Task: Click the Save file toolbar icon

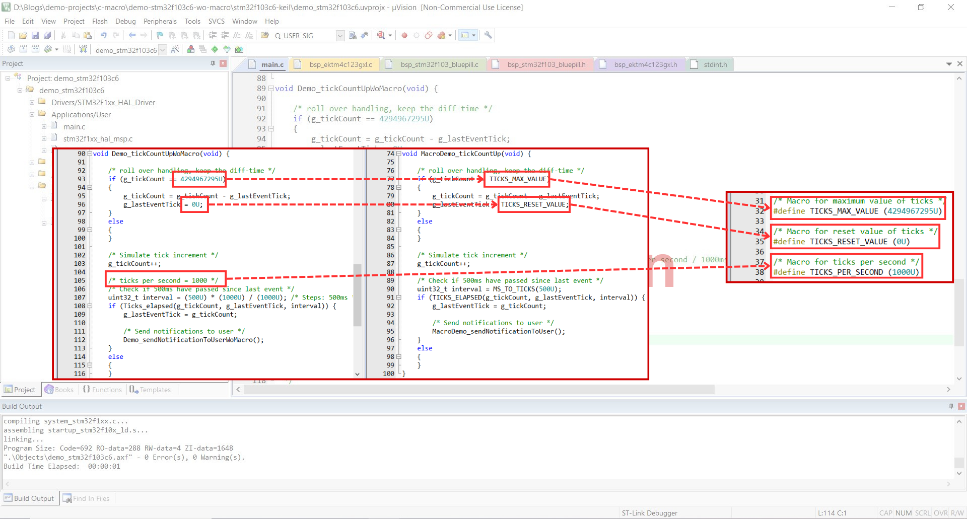Action: (35, 35)
